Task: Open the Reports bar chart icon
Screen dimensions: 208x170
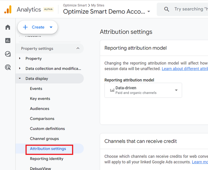Action: tap(8, 40)
